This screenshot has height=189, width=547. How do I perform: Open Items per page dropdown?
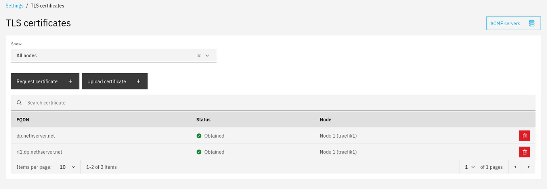coord(67,167)
